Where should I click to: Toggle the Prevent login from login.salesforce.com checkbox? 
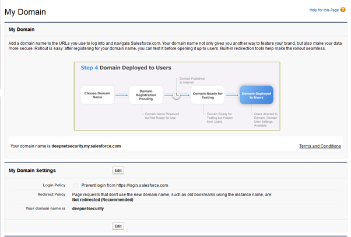pyautogui.click(x=76, y=186)
